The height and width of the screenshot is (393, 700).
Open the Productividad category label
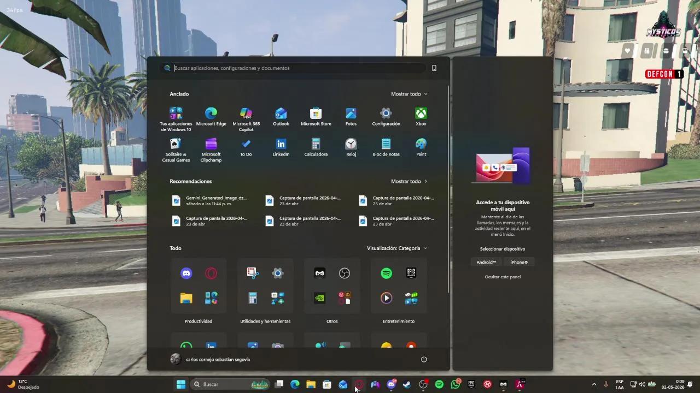199,321
